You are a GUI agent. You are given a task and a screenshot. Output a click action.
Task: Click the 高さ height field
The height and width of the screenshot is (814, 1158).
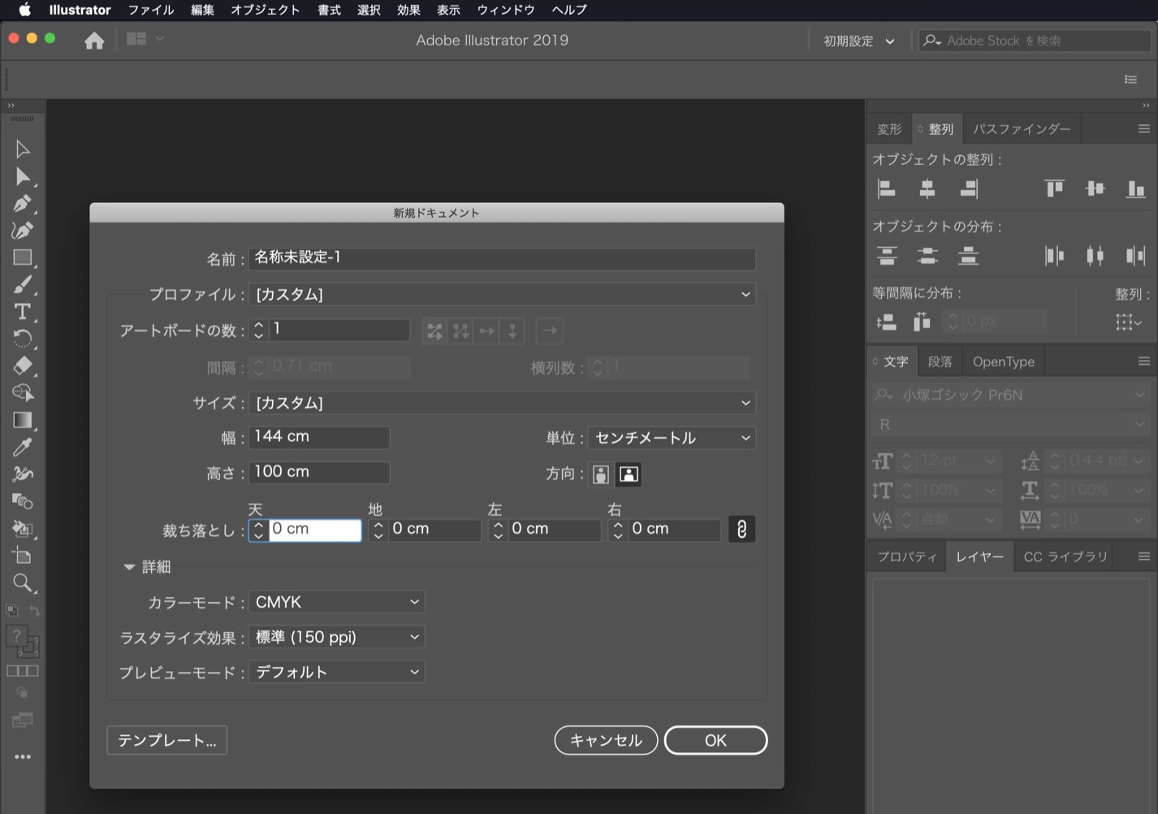pos(319,472)
